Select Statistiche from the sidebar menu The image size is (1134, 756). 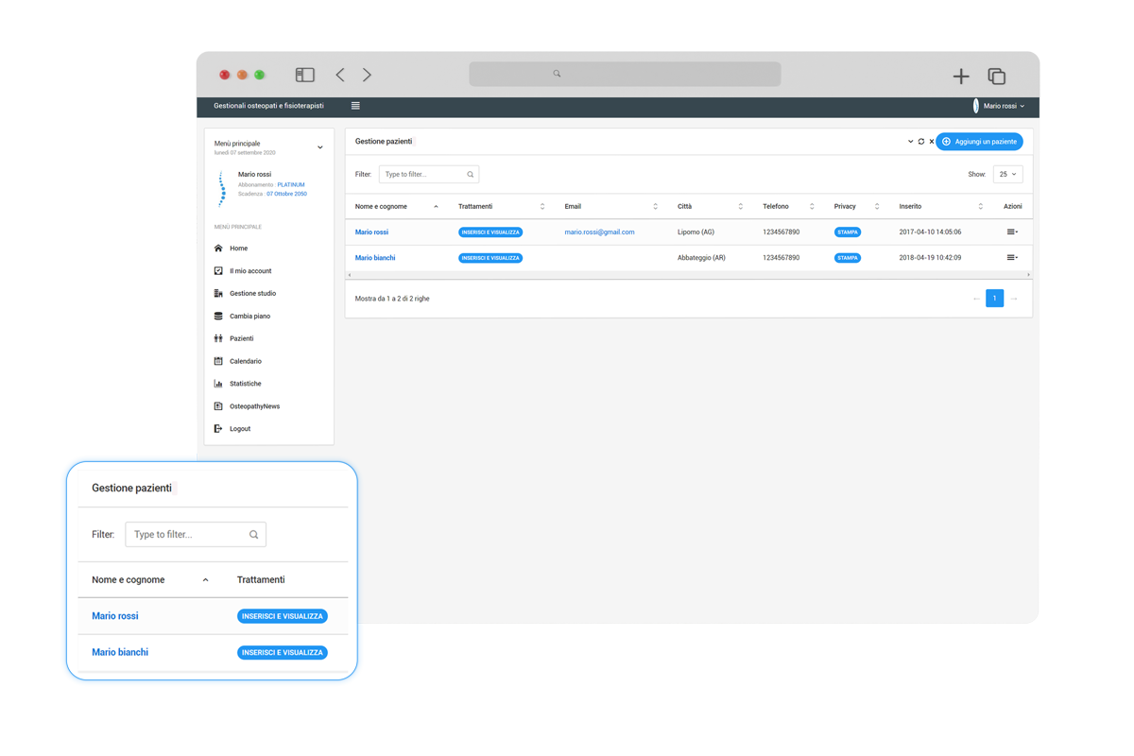[245, 384]
